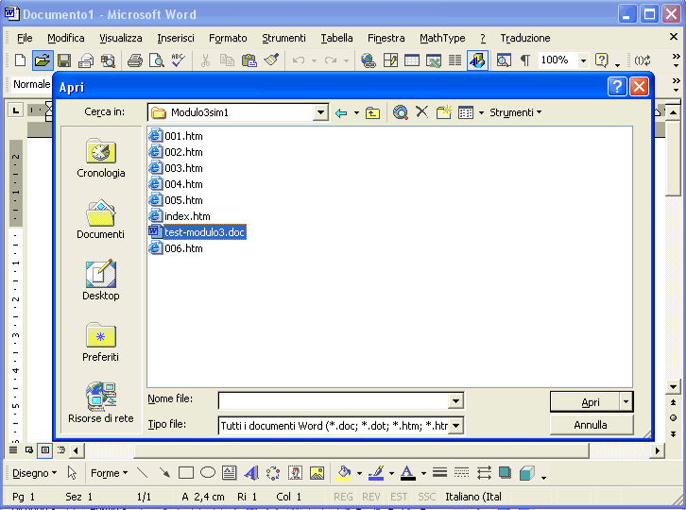Click the New blank document icon
Screen dimensions: 686x510
tap(20, 59)
